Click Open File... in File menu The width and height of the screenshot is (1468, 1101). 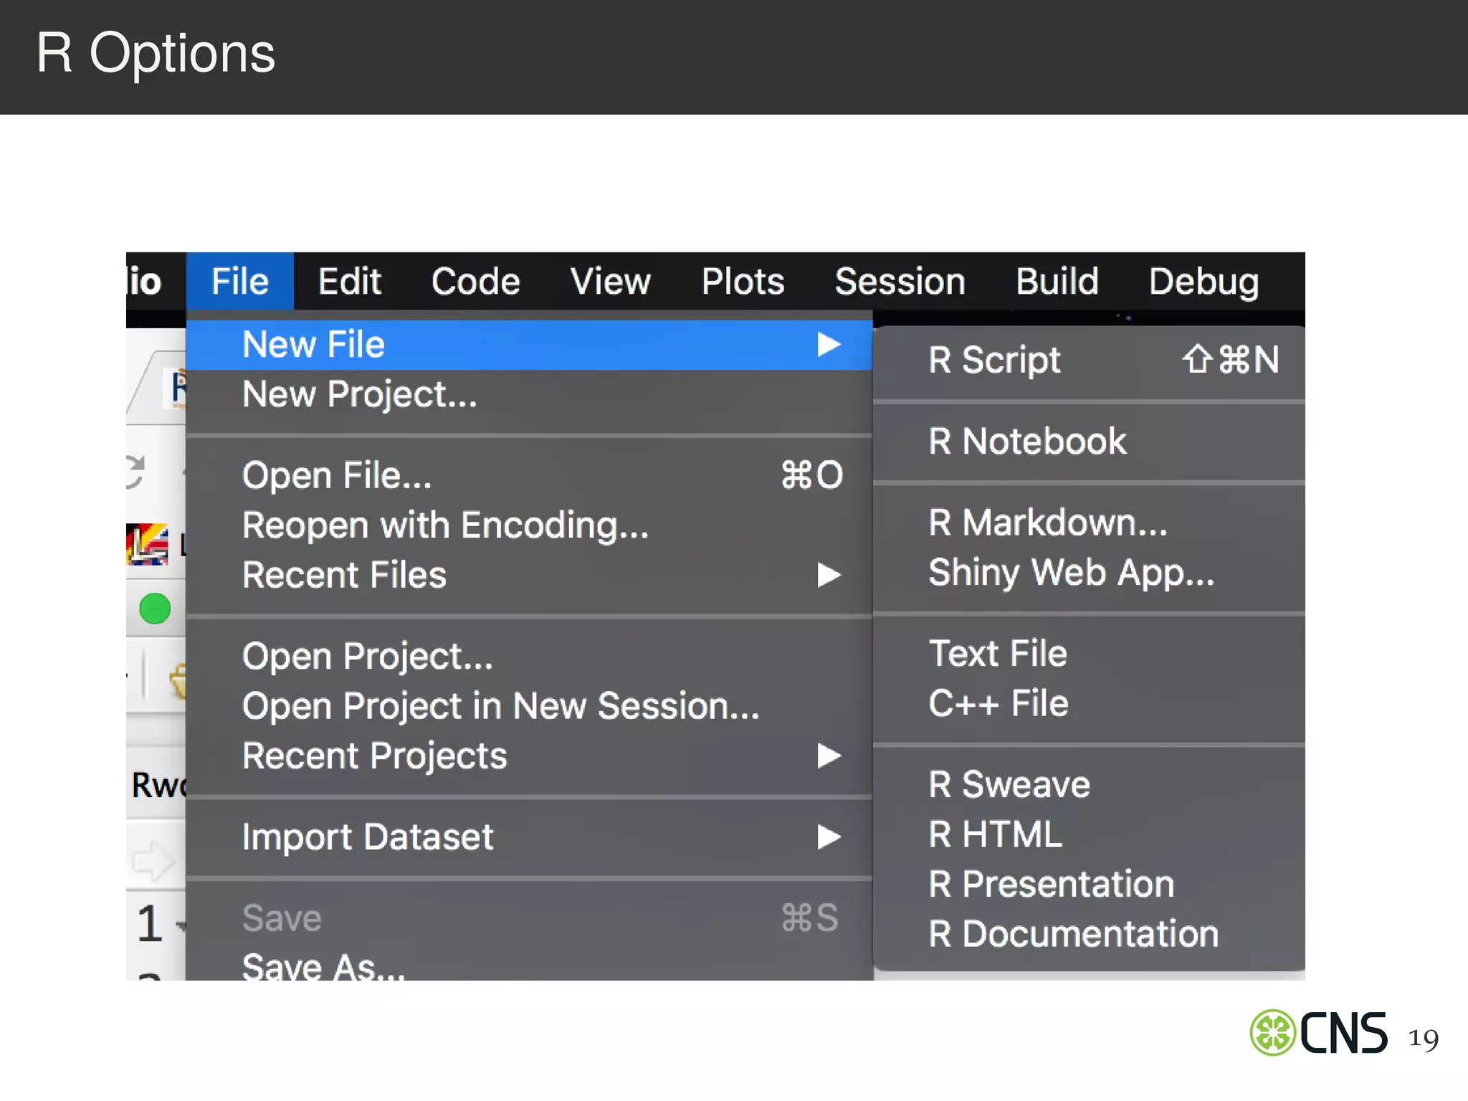point(337,475)
